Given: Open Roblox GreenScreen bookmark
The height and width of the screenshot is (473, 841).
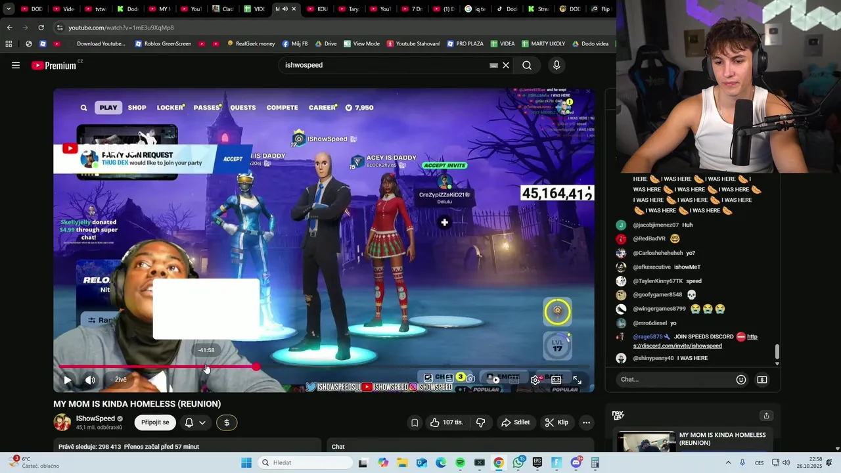Looking at the screenshot, I should point(163,44).
